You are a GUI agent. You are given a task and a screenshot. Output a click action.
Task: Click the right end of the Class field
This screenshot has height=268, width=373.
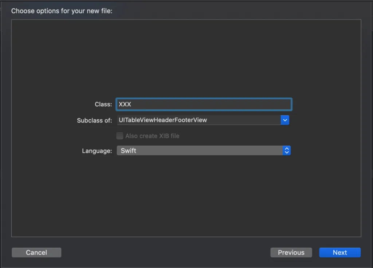point(284,104)
